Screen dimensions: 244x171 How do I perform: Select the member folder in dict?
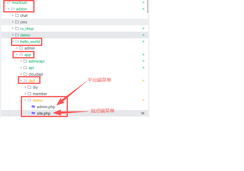pyautogui.click(x=40, y=94)
